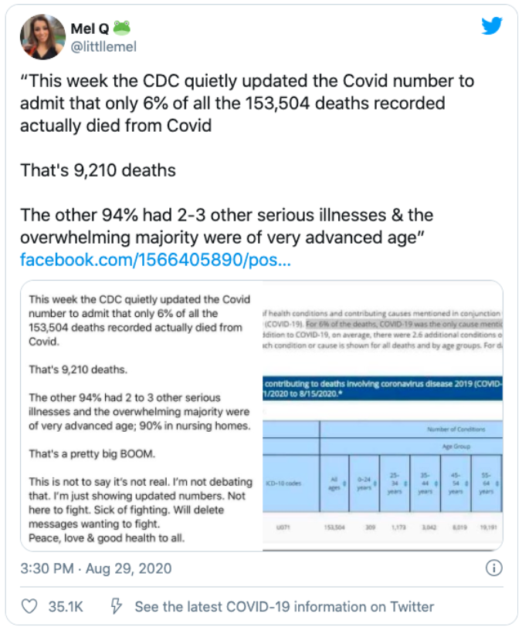Image resolution: width=522 pixels, height=630 pixels.
Task: Click the frog emoji beside Mel Q
Action: 122,28
